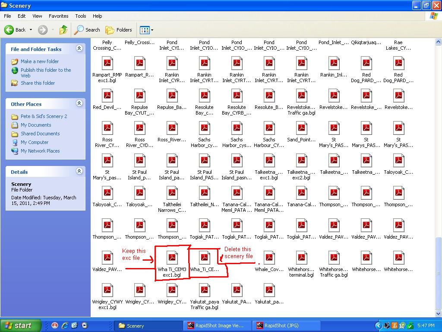Image resolution: width=442 pixels, height=332 pixels.
Task: Go to Pete & Sid's Scenery 2
Action: [x=44, y=116]
